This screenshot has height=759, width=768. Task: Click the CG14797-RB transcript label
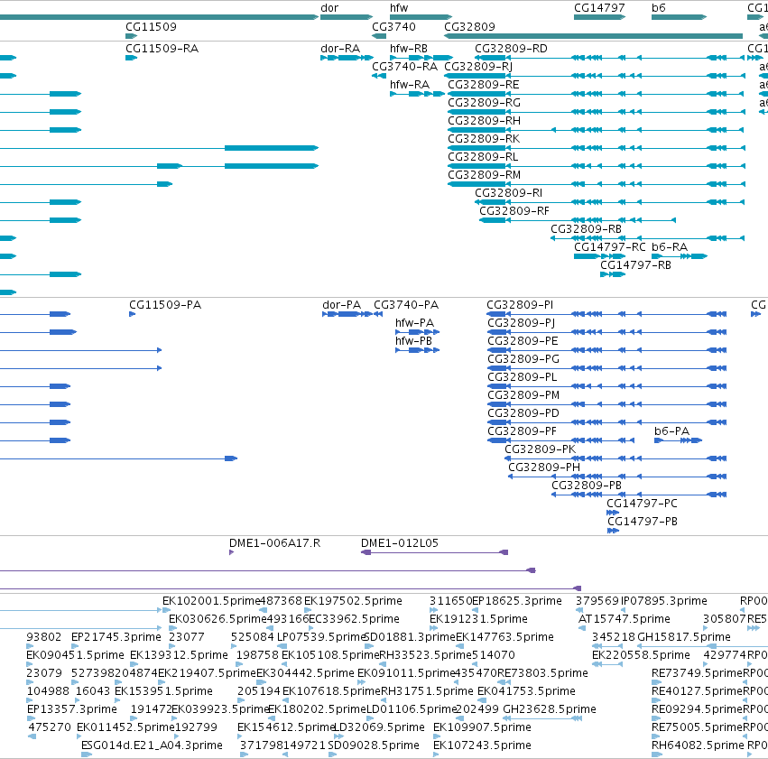[x=635, y=265]
